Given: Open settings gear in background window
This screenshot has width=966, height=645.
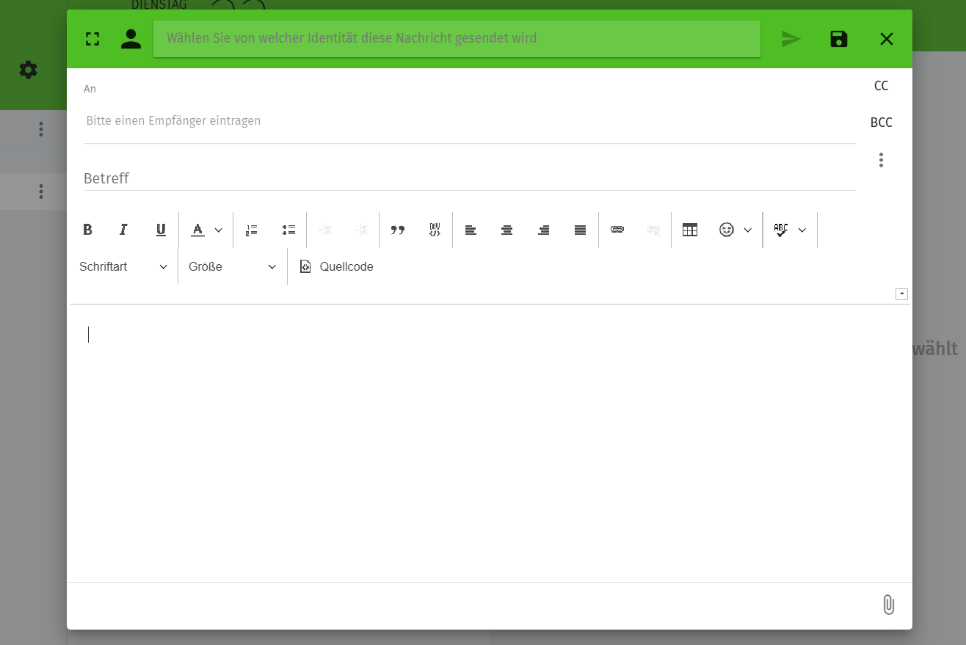Looking at the screenshot, I should [x=28, y=70].
